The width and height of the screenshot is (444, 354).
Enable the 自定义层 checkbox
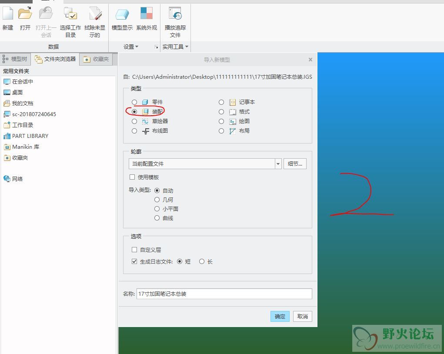pyautogui.click(x=134, y=250)
